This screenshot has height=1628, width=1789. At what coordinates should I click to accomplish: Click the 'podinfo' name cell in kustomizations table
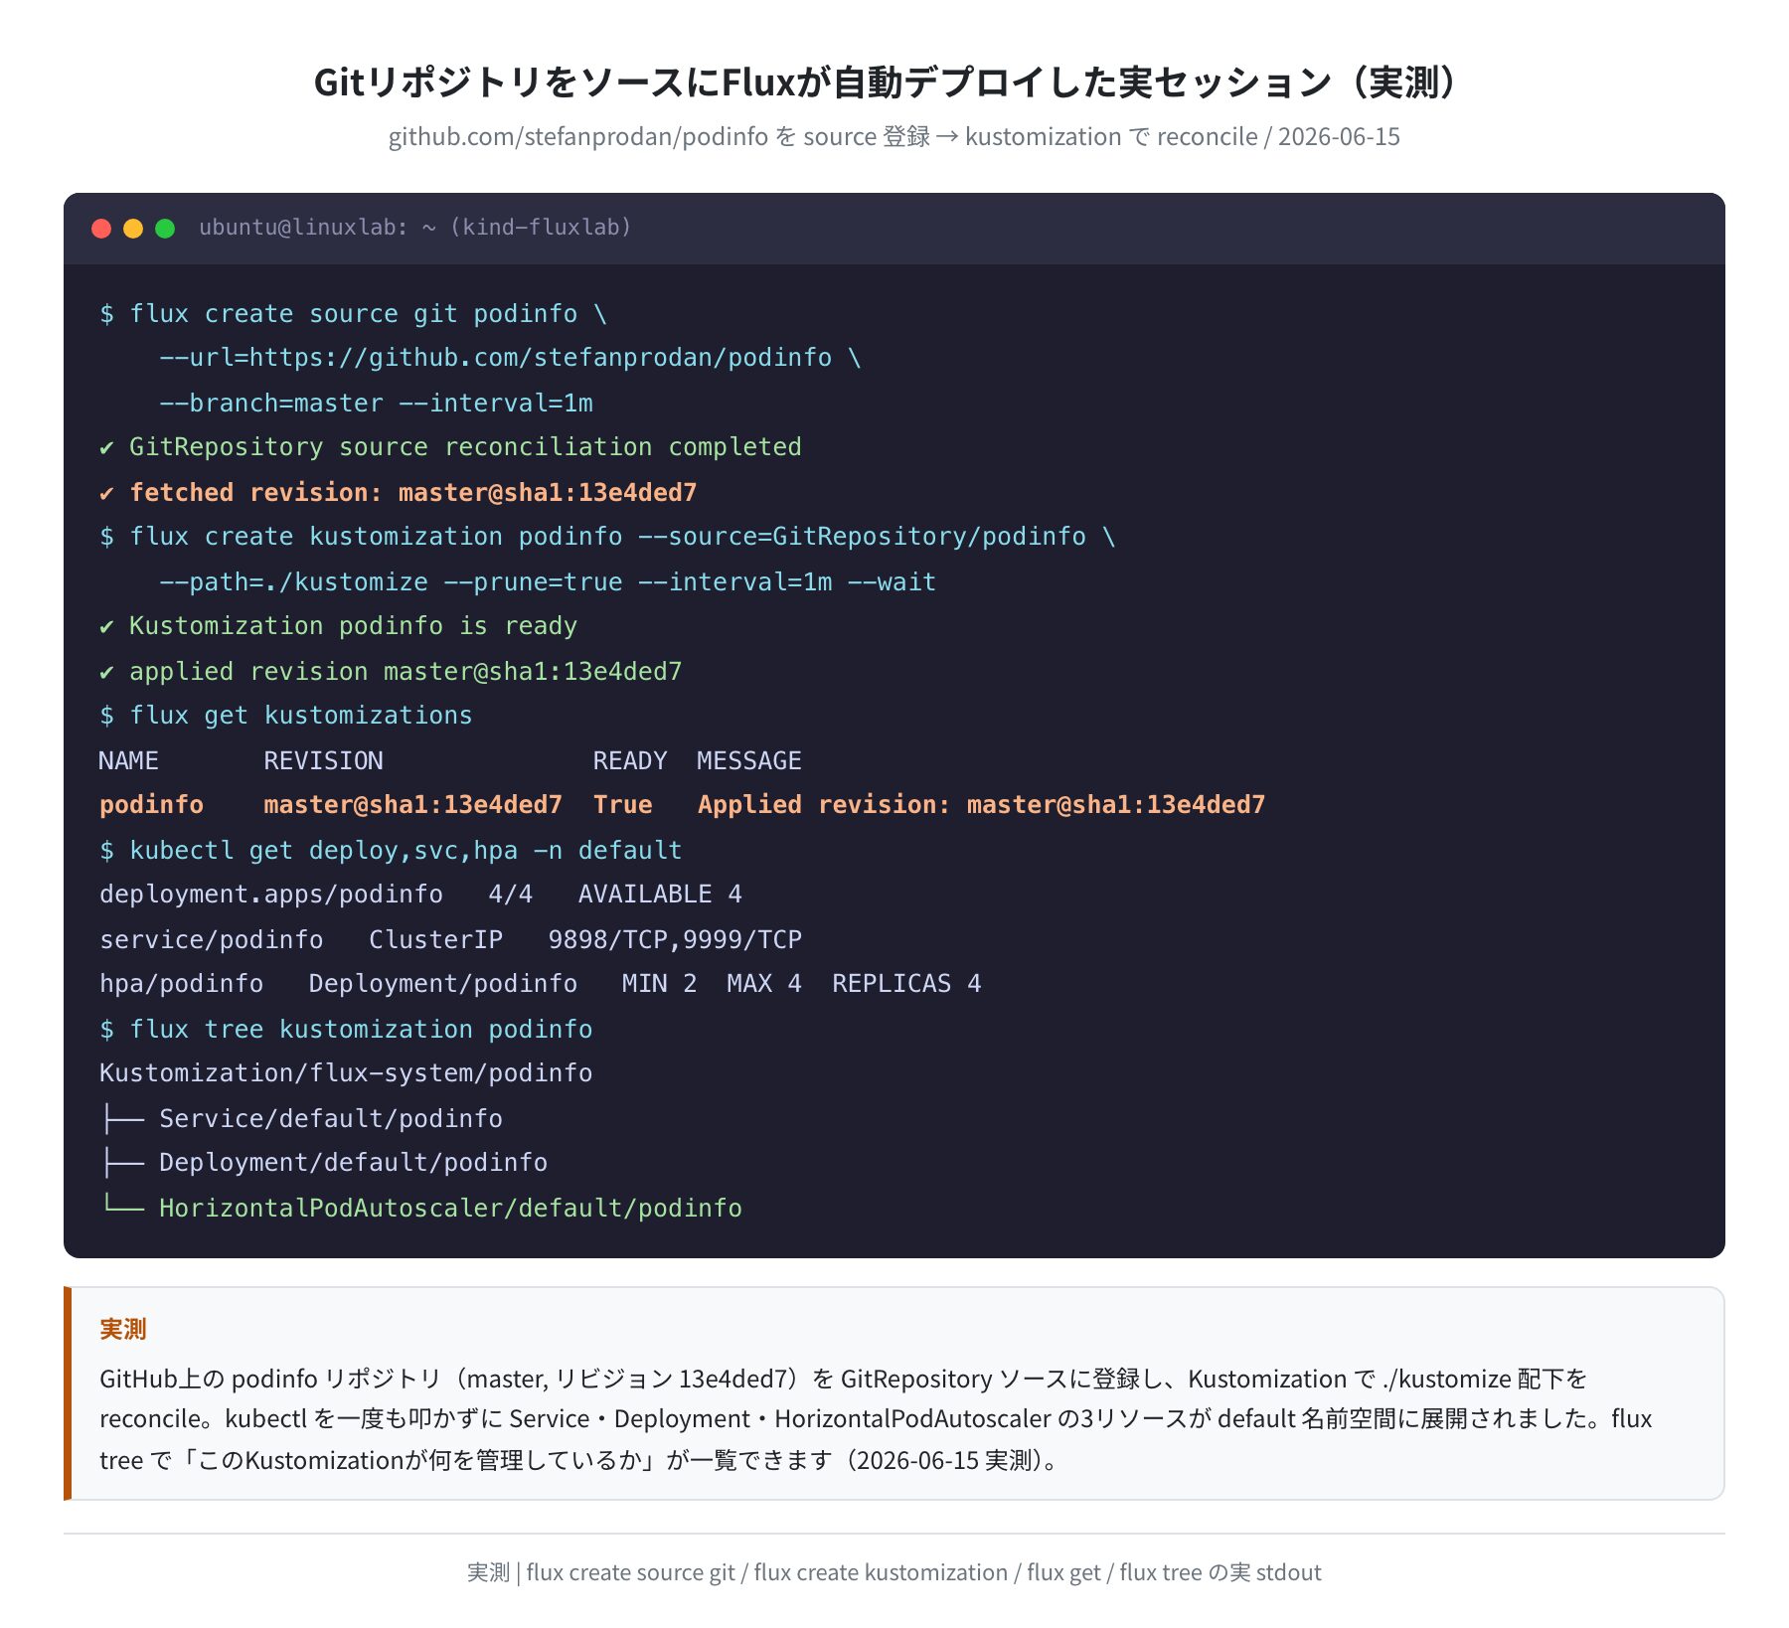(151, 805)
